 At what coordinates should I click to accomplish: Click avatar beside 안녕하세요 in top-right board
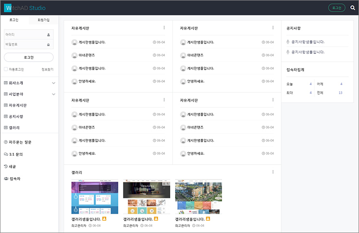click(183, 82)
